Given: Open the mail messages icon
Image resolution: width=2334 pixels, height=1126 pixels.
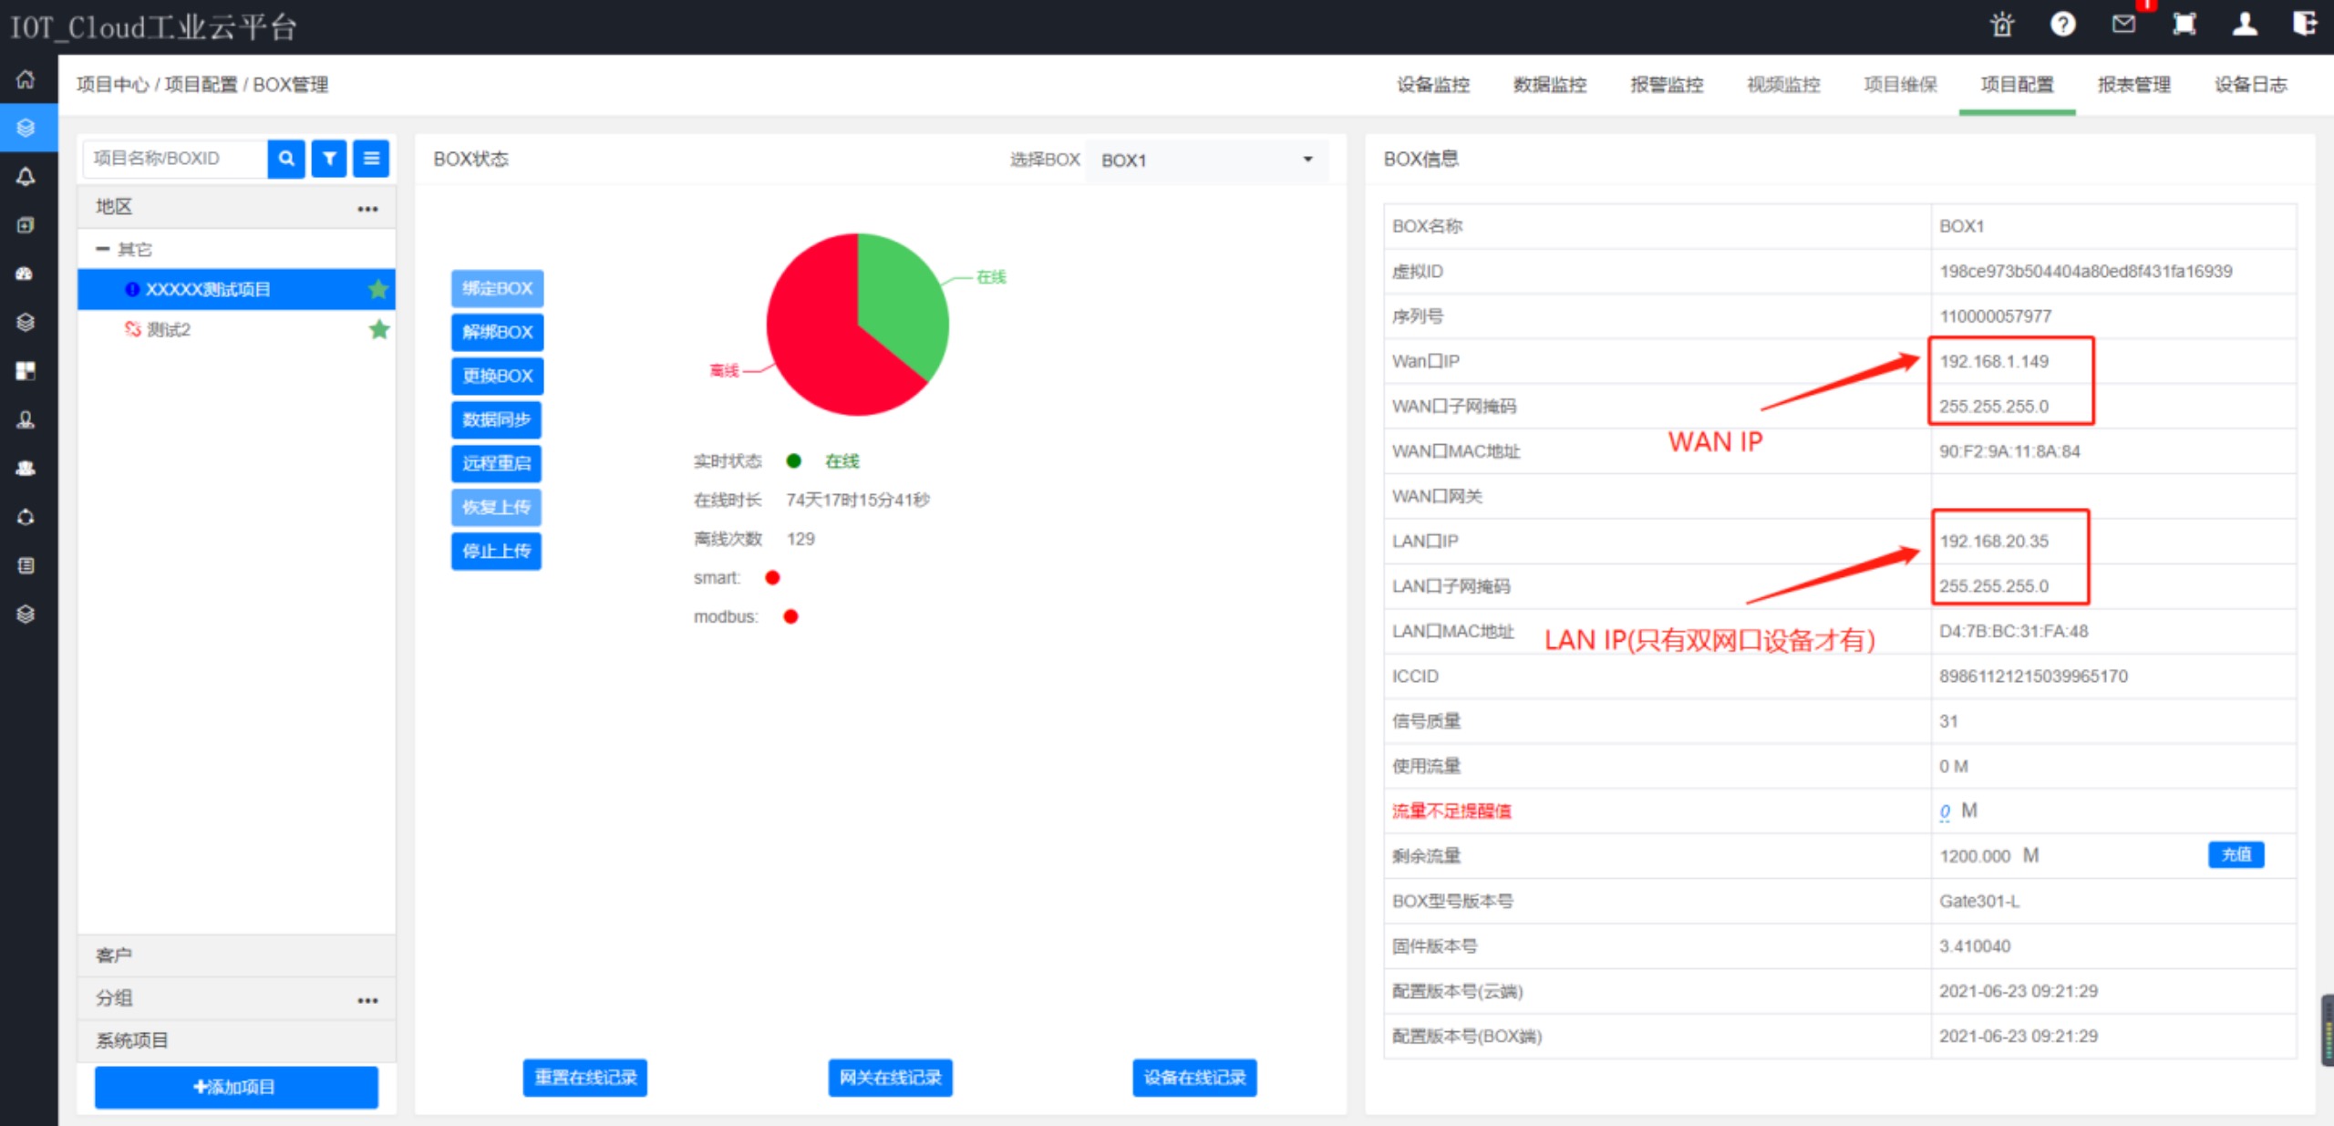Looking at the screenshot, I should [x=2123, y=25].
